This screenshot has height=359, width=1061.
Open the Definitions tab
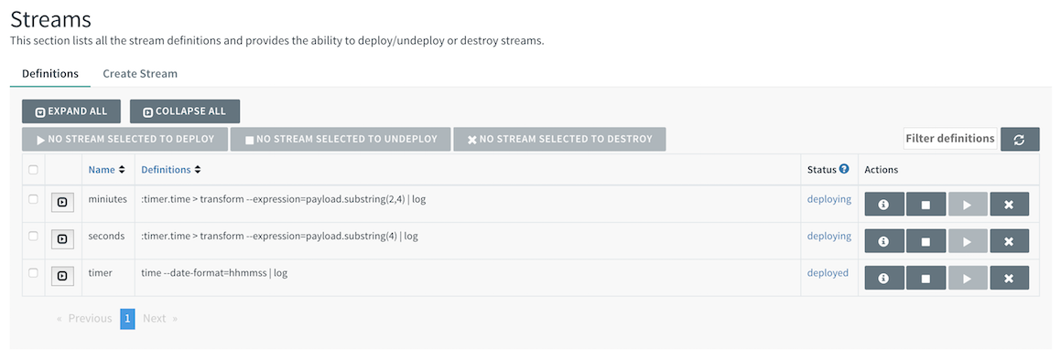coord(50,74)
